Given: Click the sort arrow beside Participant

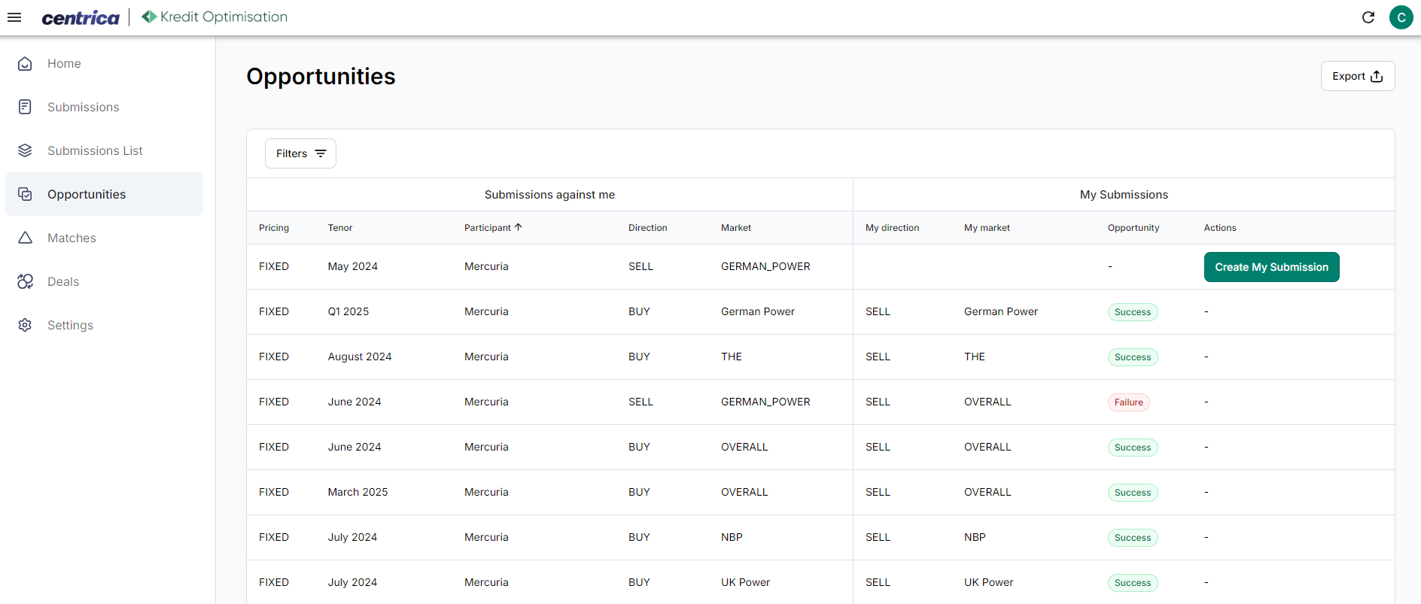Looking at the screenshot, I should coord(518,227).
